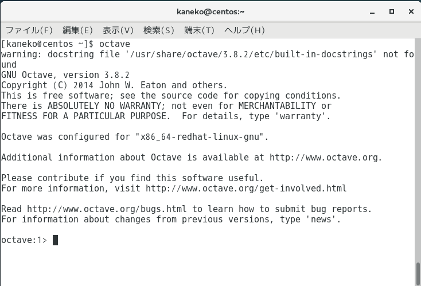This screenshot has height=286, width=421.
Task: Click the bugs.html URL in terminal
Action: pyautogui.click(x=107, y=209)
